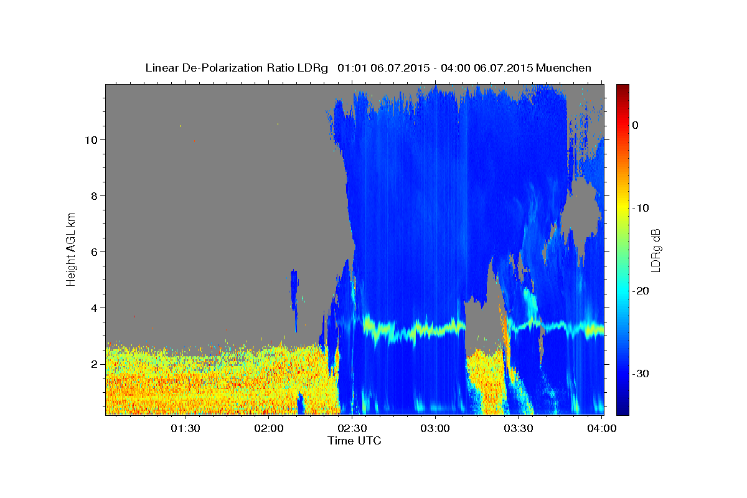Image resolution: width=747 pixels, height=498 pixels.
Task: Click the height tick label 8
Action: (x=95, y=196)
